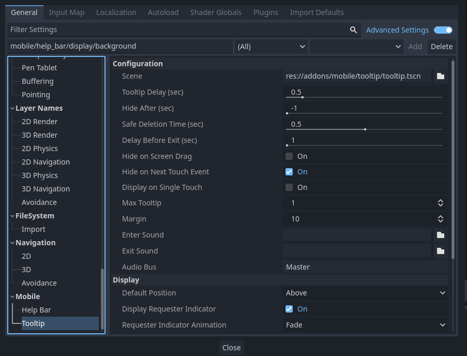
Task: Open the Default Position dropdown
Action: pyautogui.click(x=365, y=293)
